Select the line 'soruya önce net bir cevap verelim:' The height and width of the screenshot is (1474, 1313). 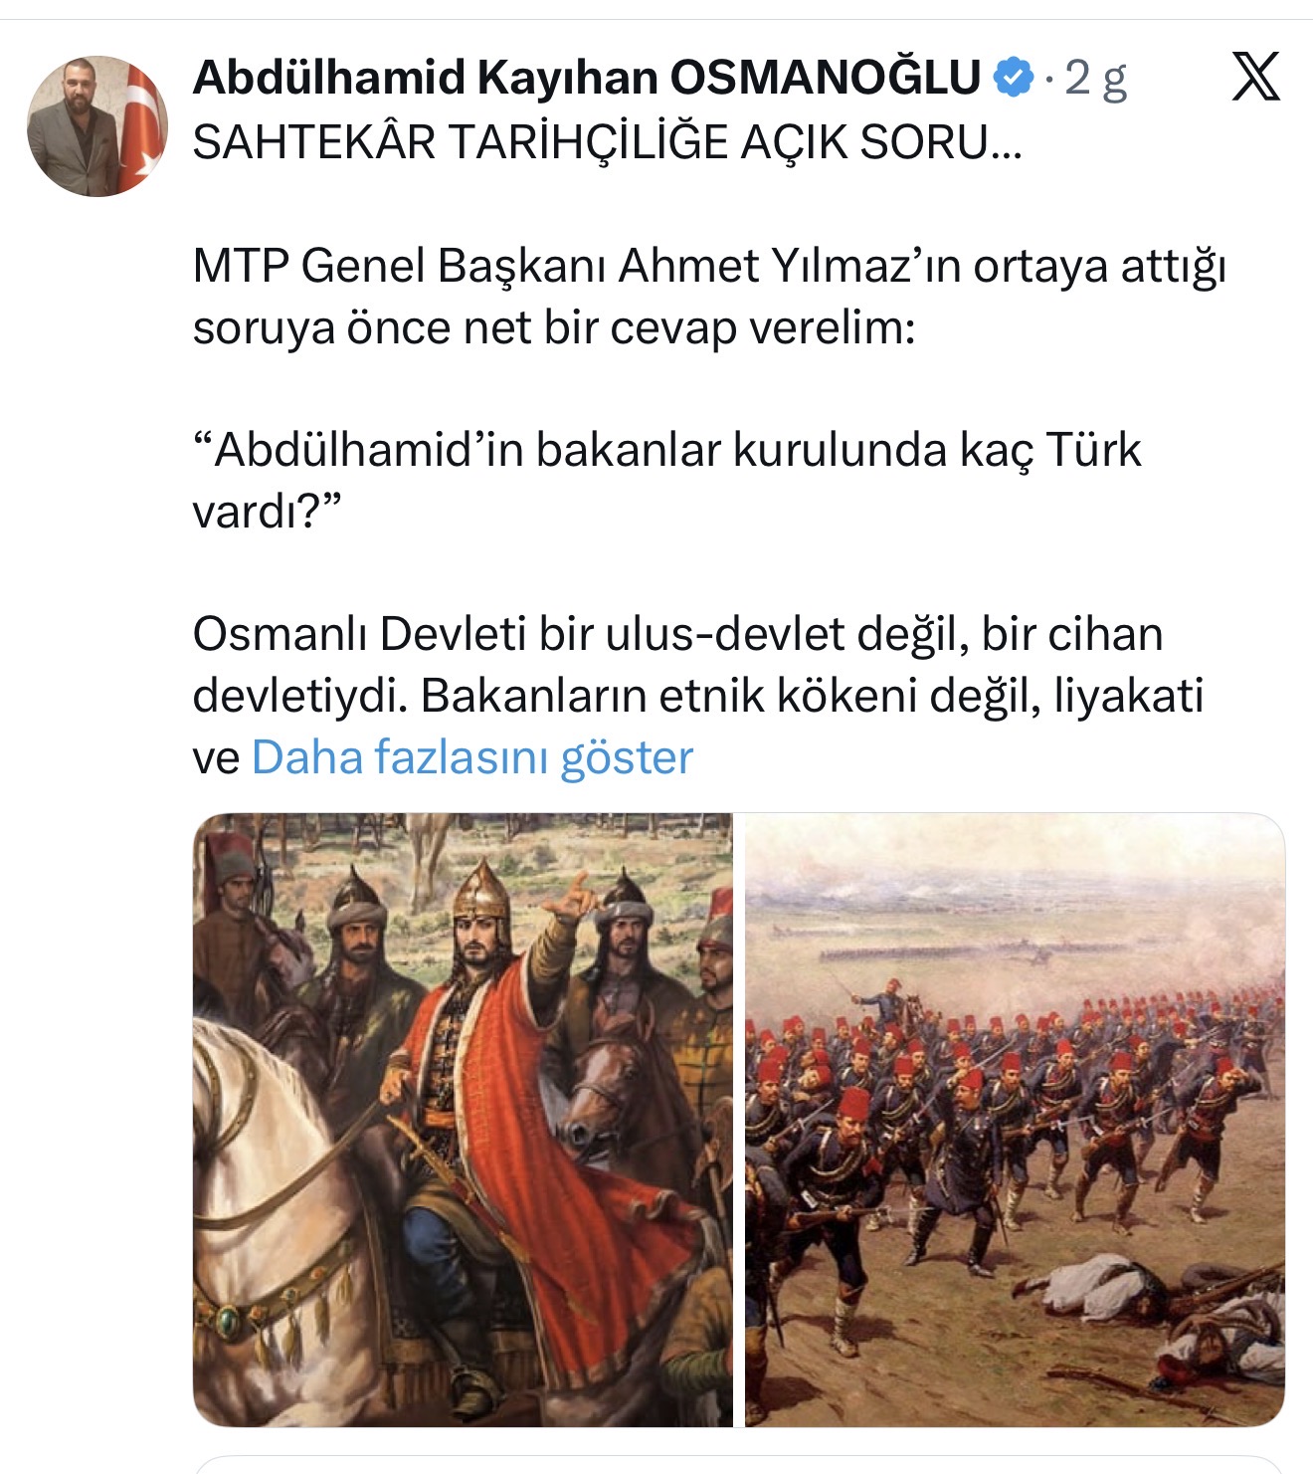[x=553, y=327]
